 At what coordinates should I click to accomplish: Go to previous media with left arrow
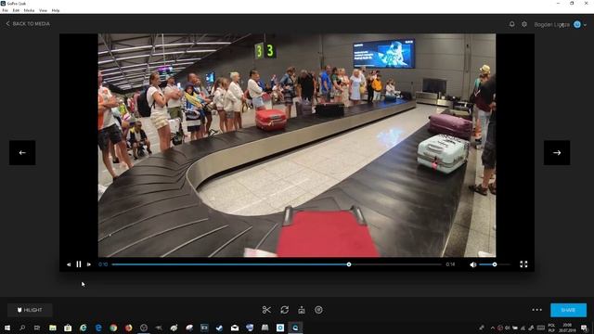tap(22, 152)
